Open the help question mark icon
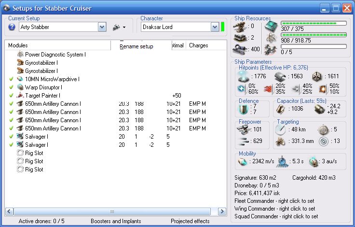The image size is (355, 227). click(12, 27)
